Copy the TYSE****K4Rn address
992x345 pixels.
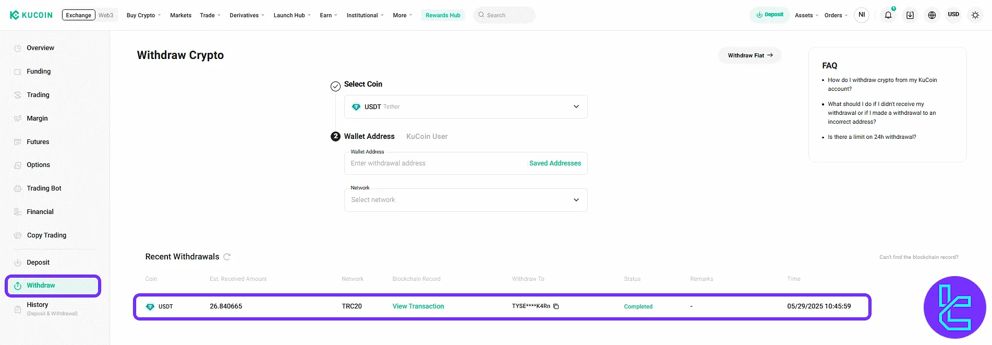point(556,306)
